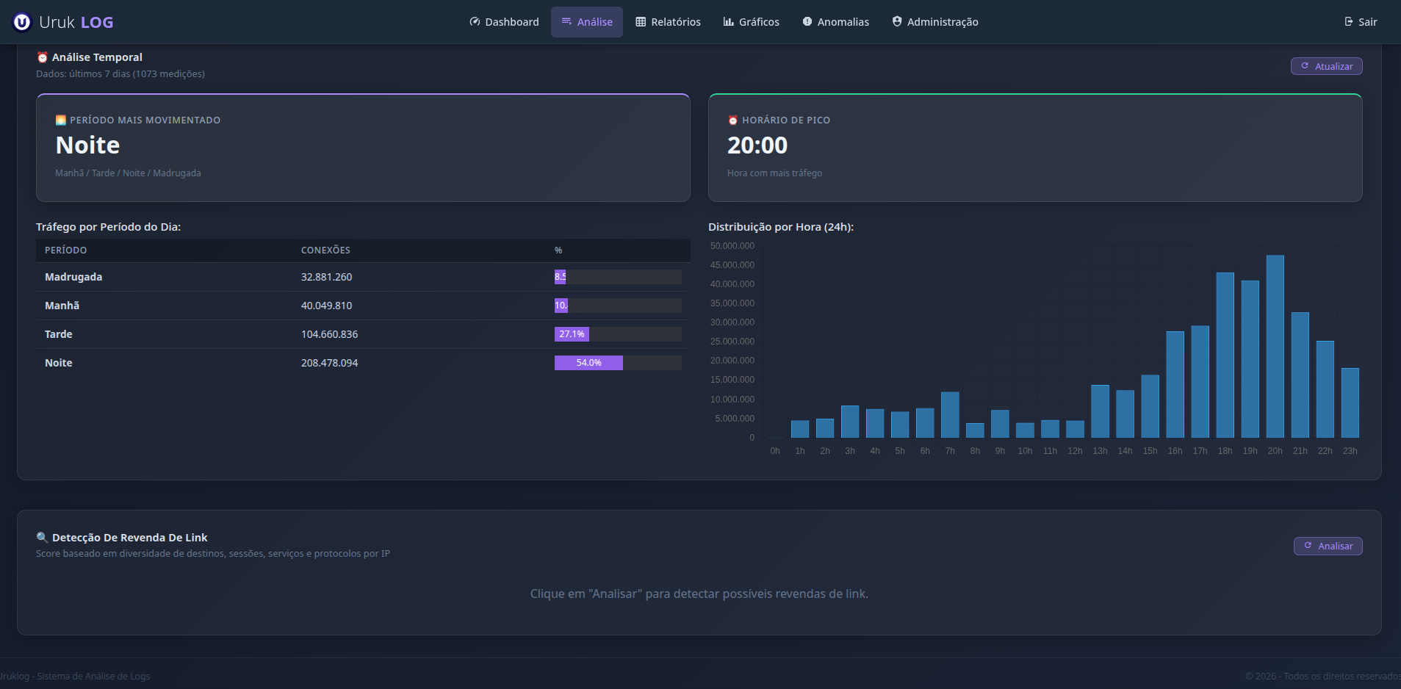Click the PERÍODO column header
Screen dimensions: 1401x689
[x=65, y=250]
